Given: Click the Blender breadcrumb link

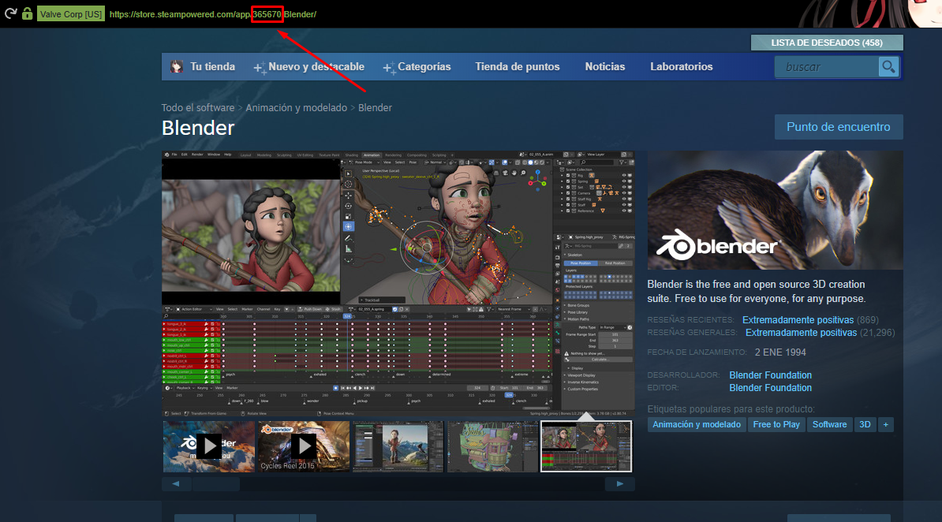Looking at the screenshot, I should pyautogui.click(x=375, y=107).
